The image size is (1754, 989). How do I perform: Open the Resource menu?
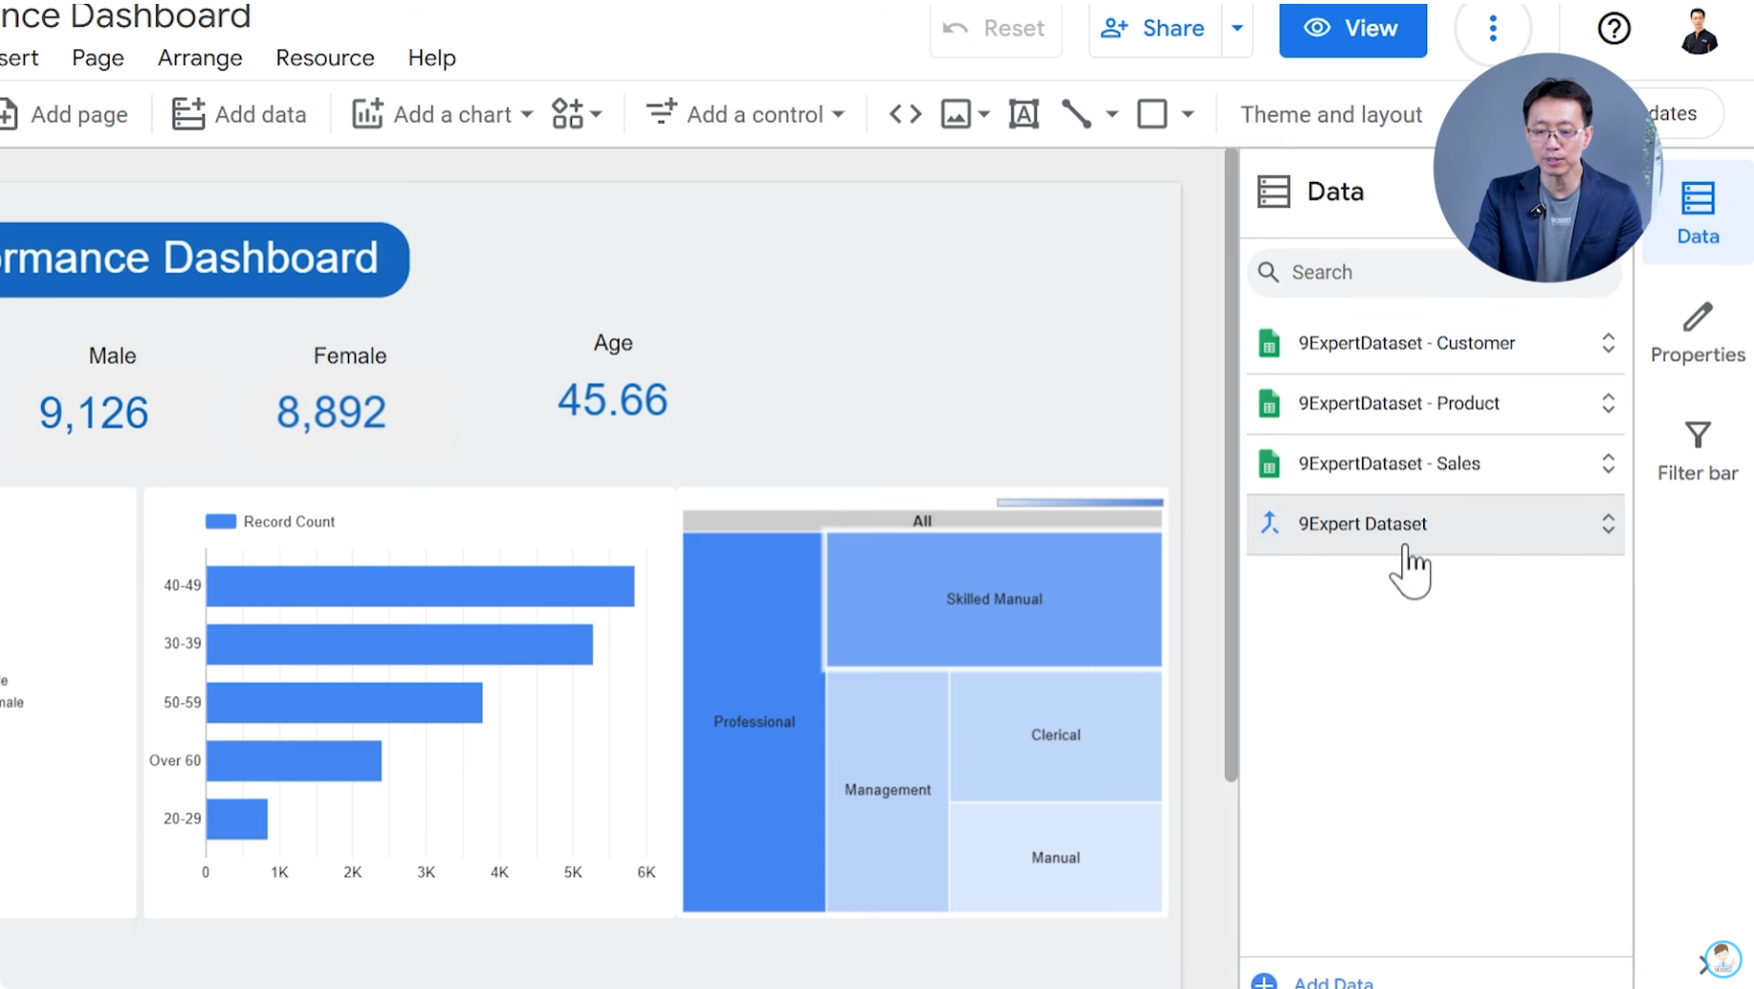click(324, 58)
